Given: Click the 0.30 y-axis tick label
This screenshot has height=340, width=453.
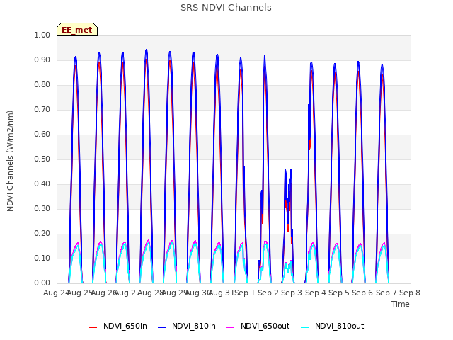Looking at the screenshot, I should [x=42, y=209].
